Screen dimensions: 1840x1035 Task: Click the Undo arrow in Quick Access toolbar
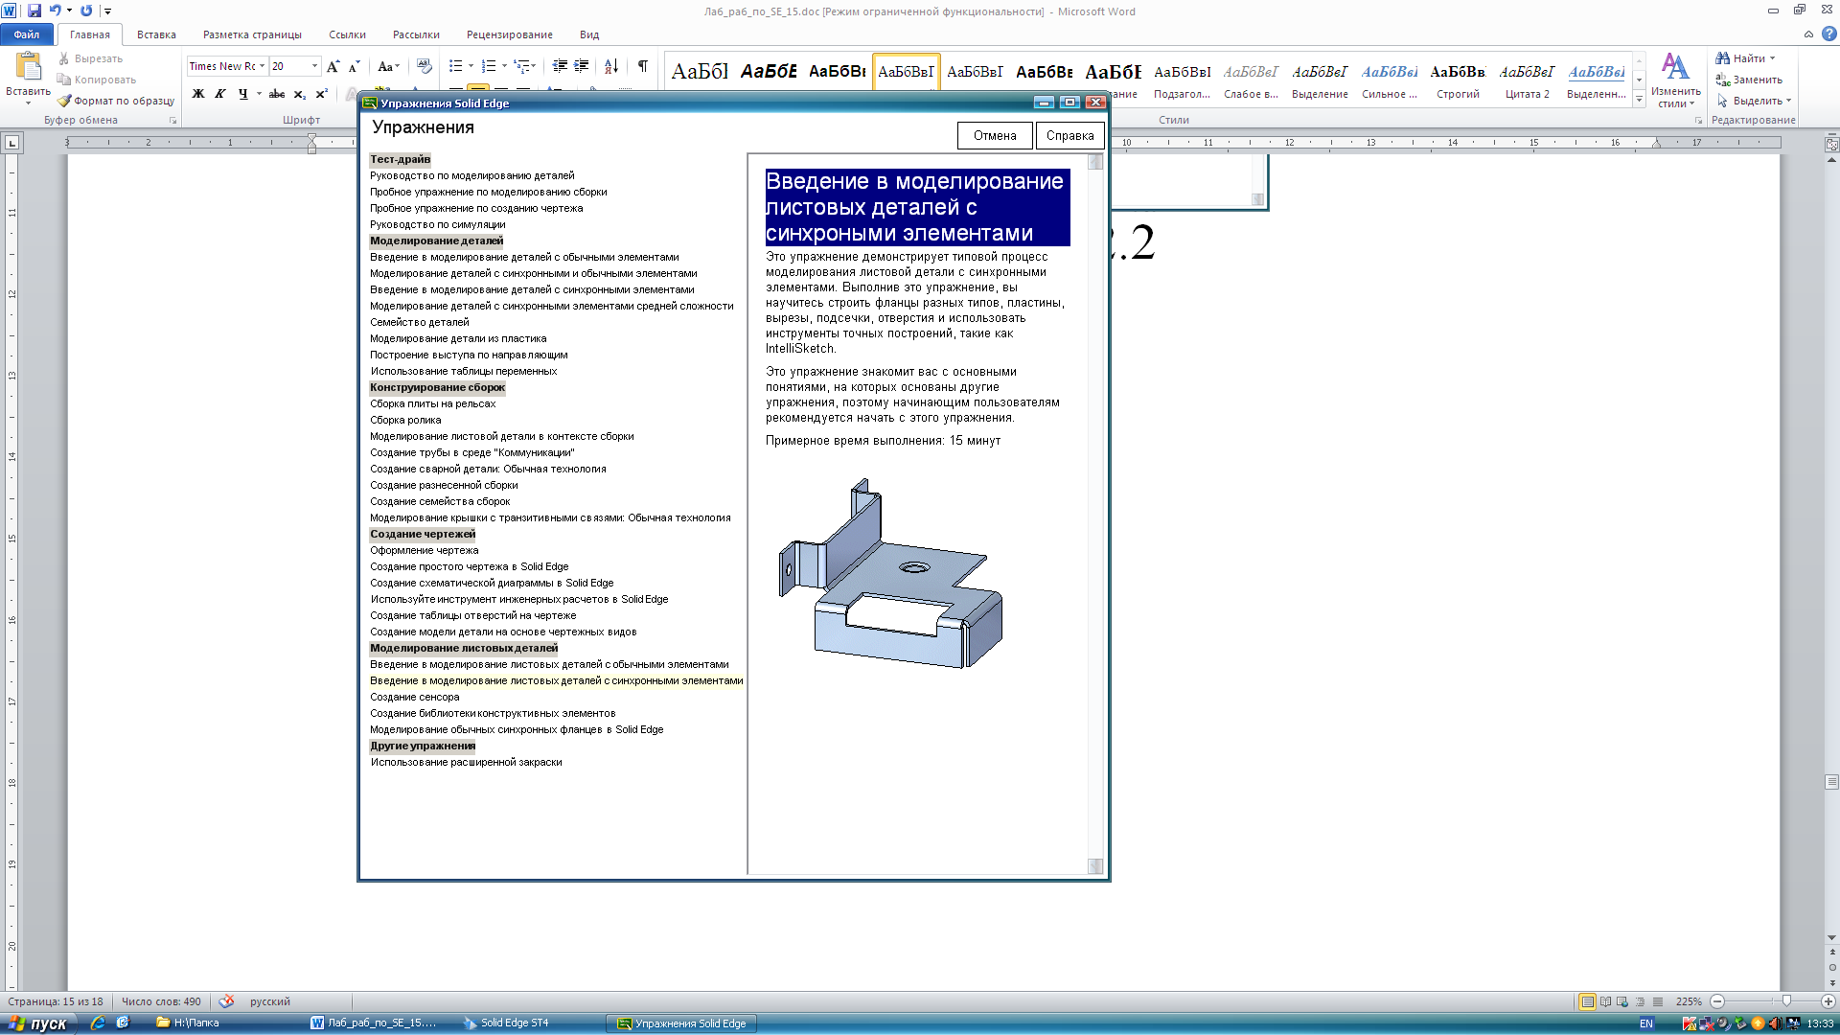click(x=56, y=11)
